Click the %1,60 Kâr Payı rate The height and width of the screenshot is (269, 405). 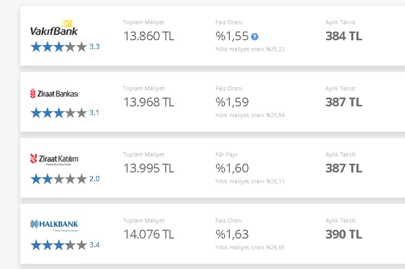232,168
